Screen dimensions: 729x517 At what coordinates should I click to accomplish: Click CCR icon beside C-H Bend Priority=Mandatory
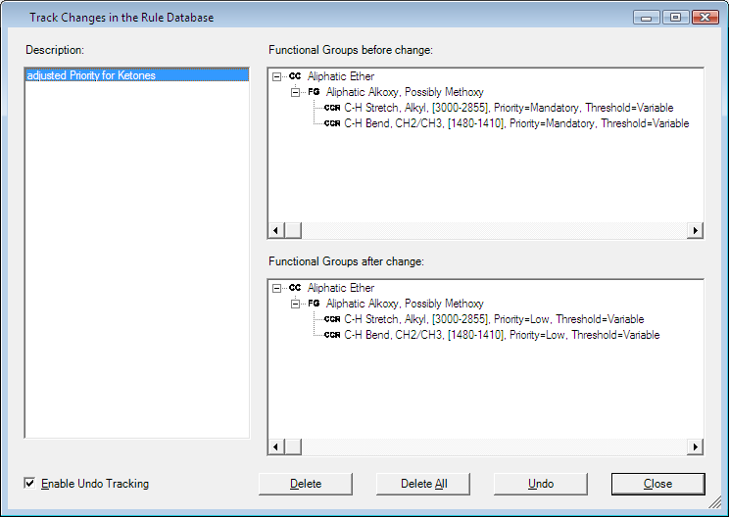[x=332, y=123]
